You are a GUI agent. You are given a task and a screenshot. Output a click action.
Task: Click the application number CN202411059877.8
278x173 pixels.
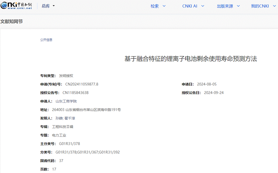[x=82, y=84]
